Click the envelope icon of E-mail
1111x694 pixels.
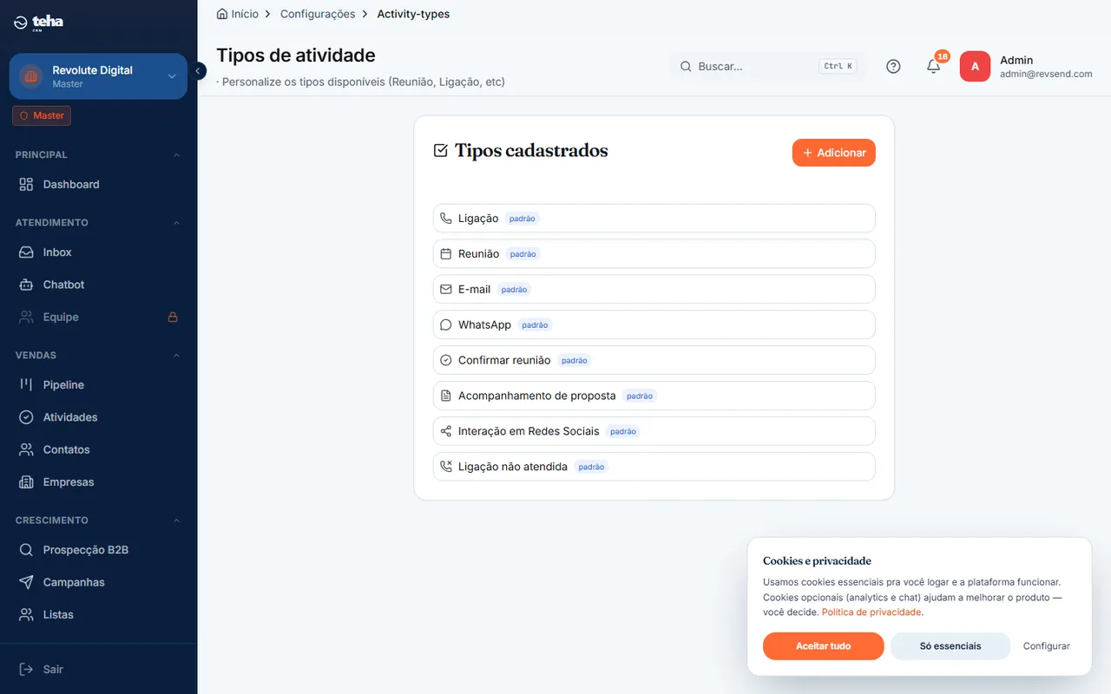446,289
